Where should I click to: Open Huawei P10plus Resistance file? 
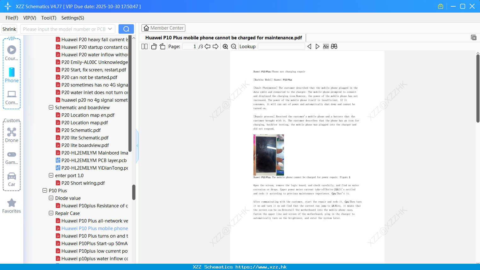coord(95,205)
